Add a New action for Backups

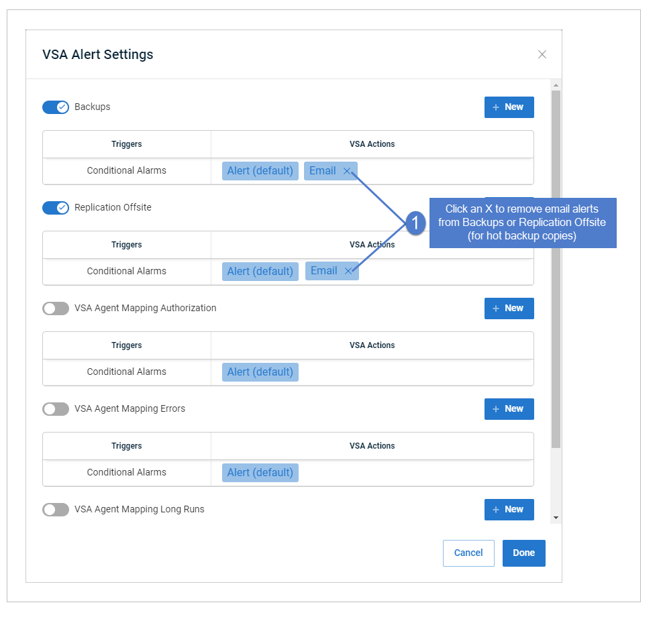point(509,107)
